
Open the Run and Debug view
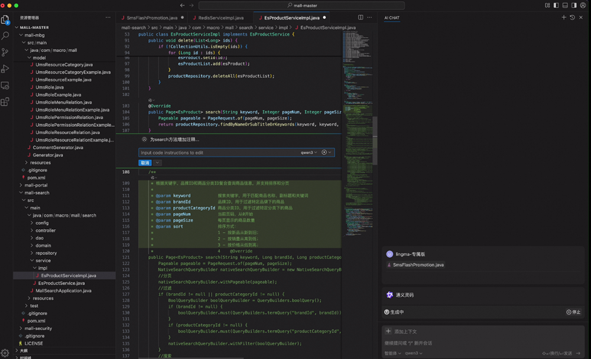click(5, 68)
